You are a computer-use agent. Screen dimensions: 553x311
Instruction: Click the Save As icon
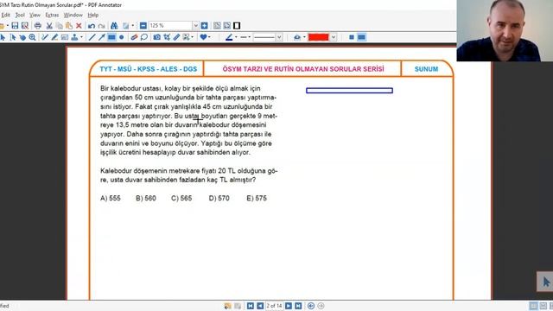25,26
